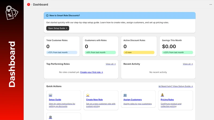This screenshot has width=214, height=120.
Task: Click the book icon on Setup Guide card
Action: [51, 95]
